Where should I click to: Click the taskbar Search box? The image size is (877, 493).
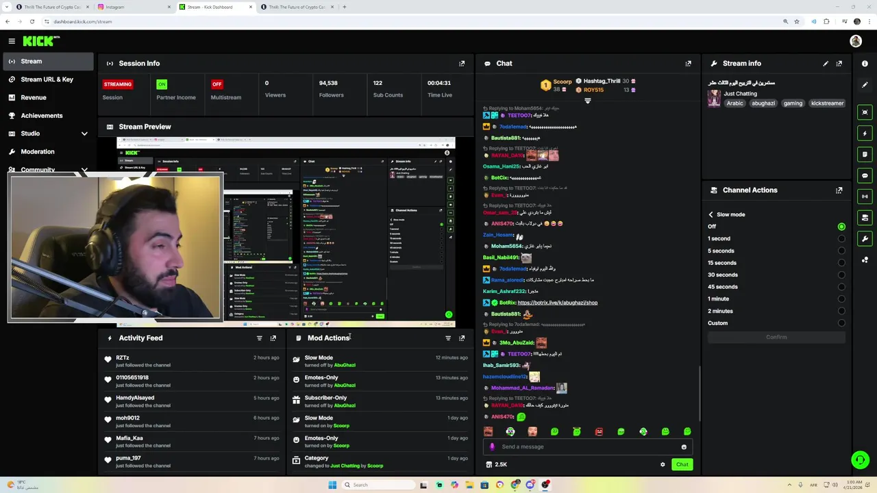pos(377,485)
